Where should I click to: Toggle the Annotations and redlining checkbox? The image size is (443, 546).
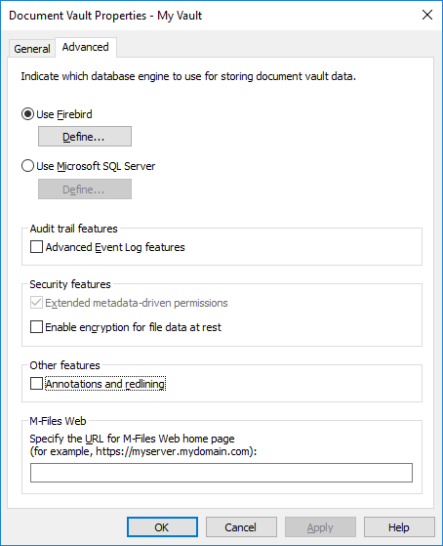click(x=36, y=384)
